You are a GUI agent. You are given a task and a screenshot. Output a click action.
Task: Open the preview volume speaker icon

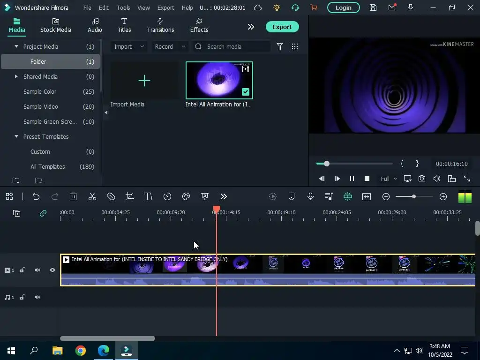click(x=437, y=179)
